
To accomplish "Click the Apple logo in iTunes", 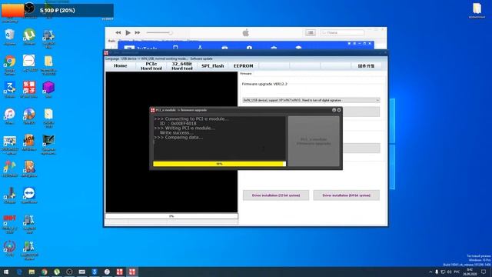I will tap(246, 32).
